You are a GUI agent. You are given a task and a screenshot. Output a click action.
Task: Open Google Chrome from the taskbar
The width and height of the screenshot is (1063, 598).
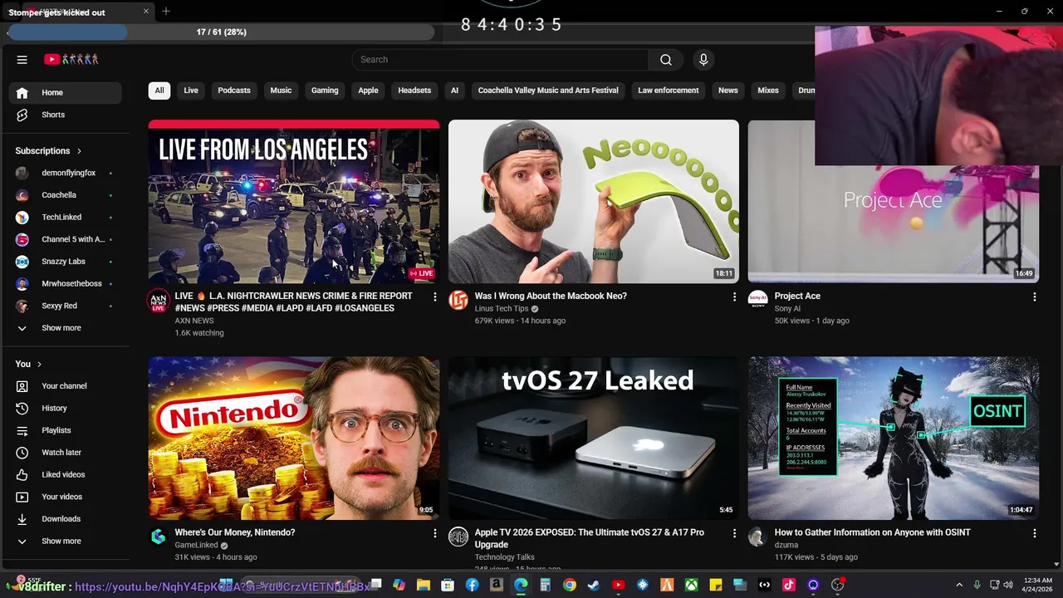point(570,586)
